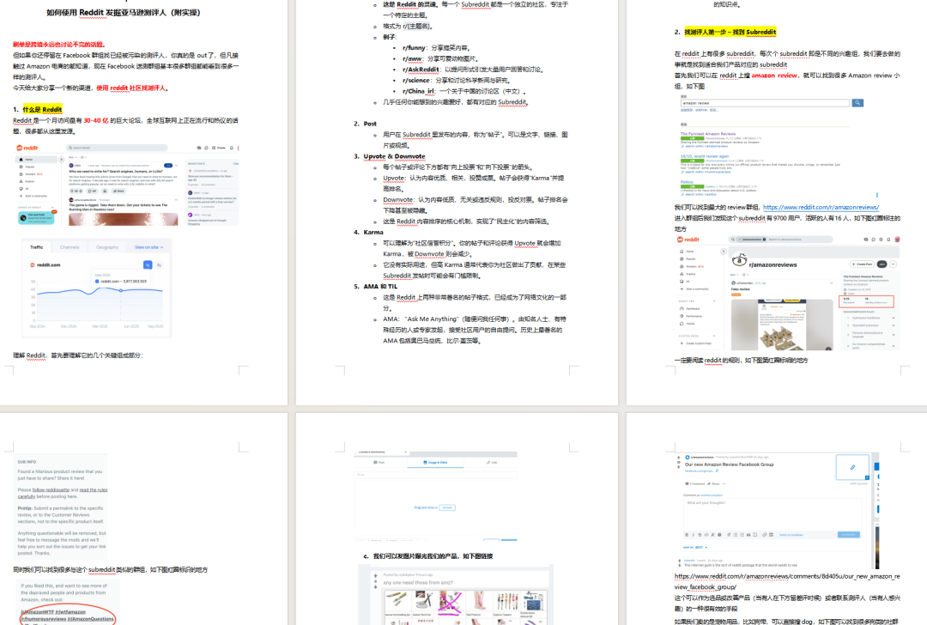927x625 pixels.
Task: Click the r/amazonreviews snoo avatar icon
Action: click(737, 262)
